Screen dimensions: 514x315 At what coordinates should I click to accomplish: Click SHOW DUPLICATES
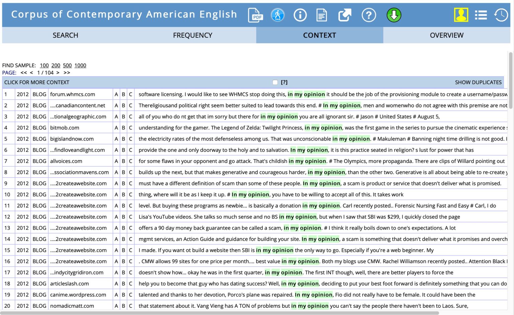(478, 82)
